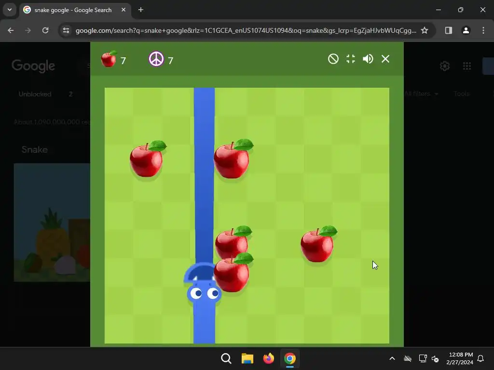
Task: Bookmark this page with star icon
Action: pyautogui.click(x=425, y=30)
